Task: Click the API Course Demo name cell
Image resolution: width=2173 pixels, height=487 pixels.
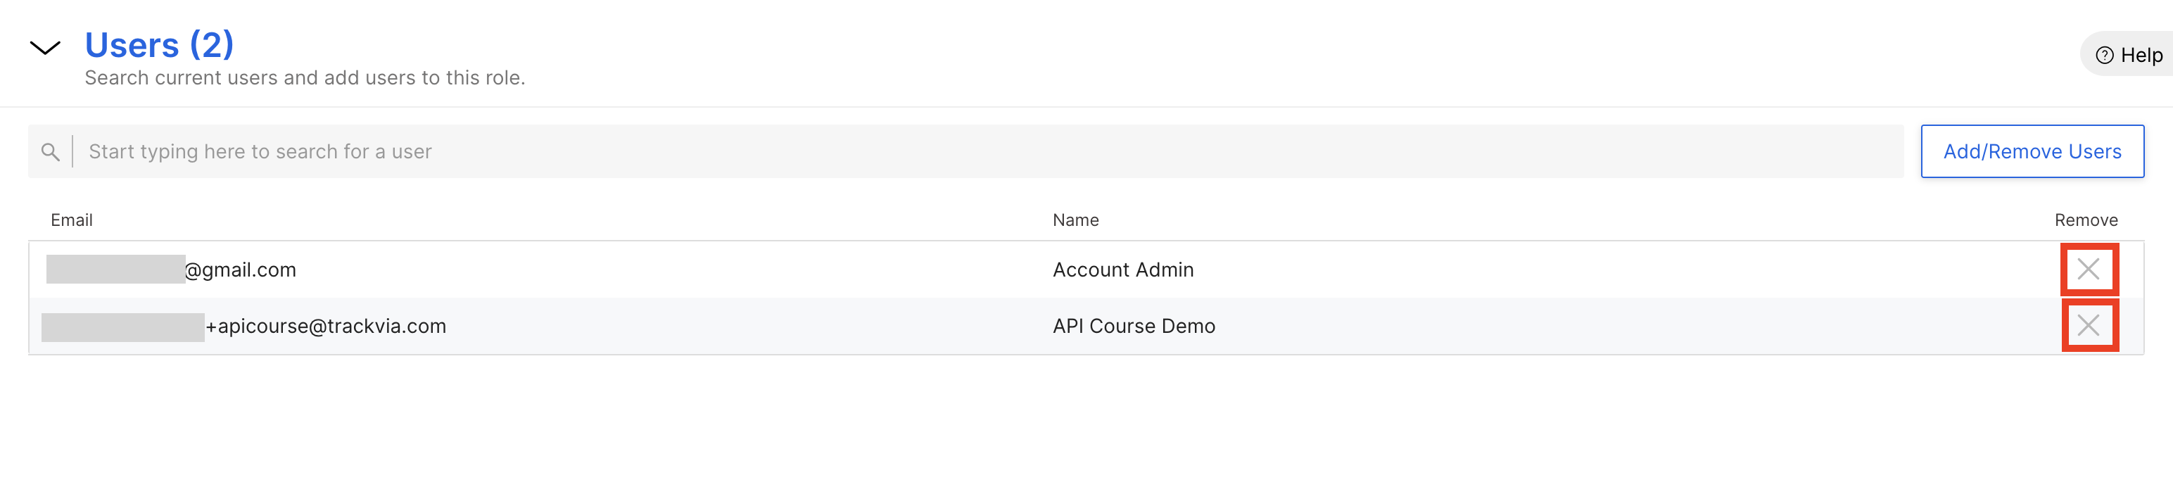Action: (1134, 326)
